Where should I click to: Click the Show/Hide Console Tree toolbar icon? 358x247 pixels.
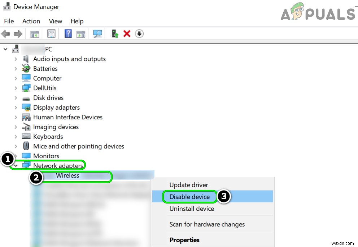[35, 34]
